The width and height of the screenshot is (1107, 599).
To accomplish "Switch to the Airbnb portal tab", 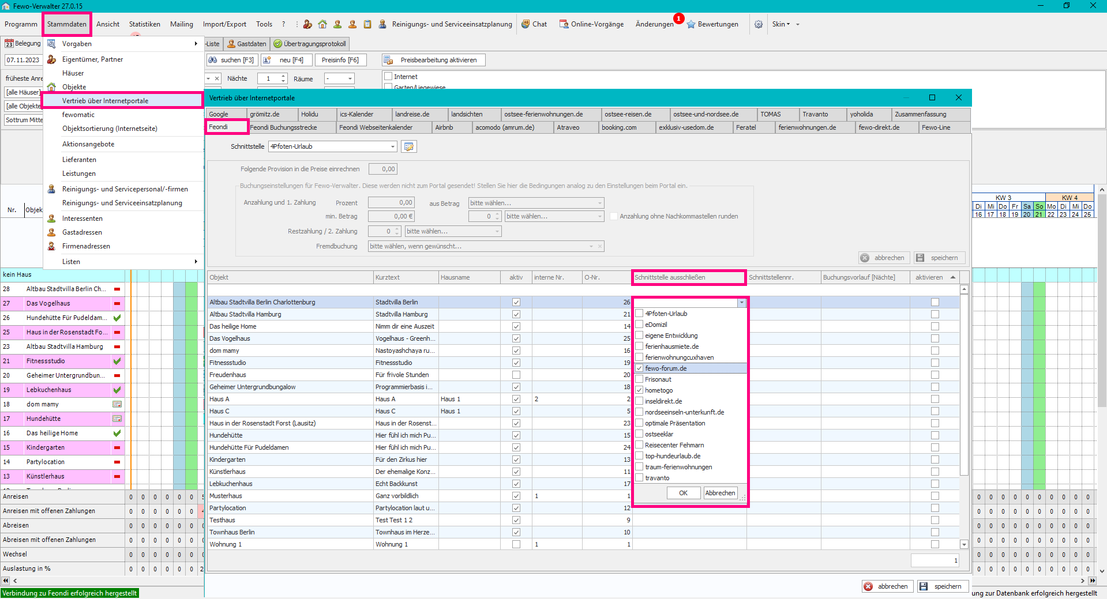I will point(444,127).
